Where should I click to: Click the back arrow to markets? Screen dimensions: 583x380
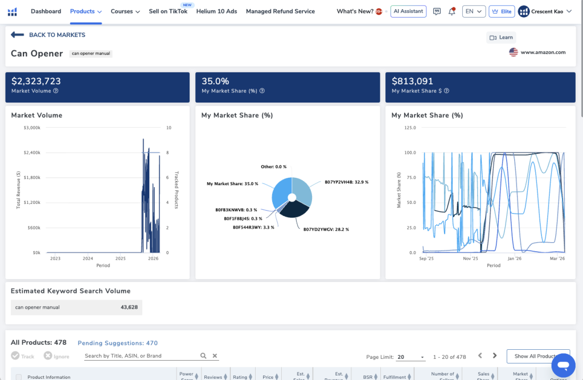point(17,35)
